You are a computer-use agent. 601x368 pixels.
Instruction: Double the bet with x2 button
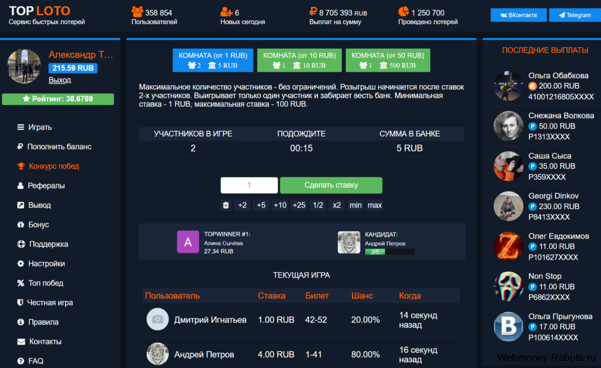point(336,205)
